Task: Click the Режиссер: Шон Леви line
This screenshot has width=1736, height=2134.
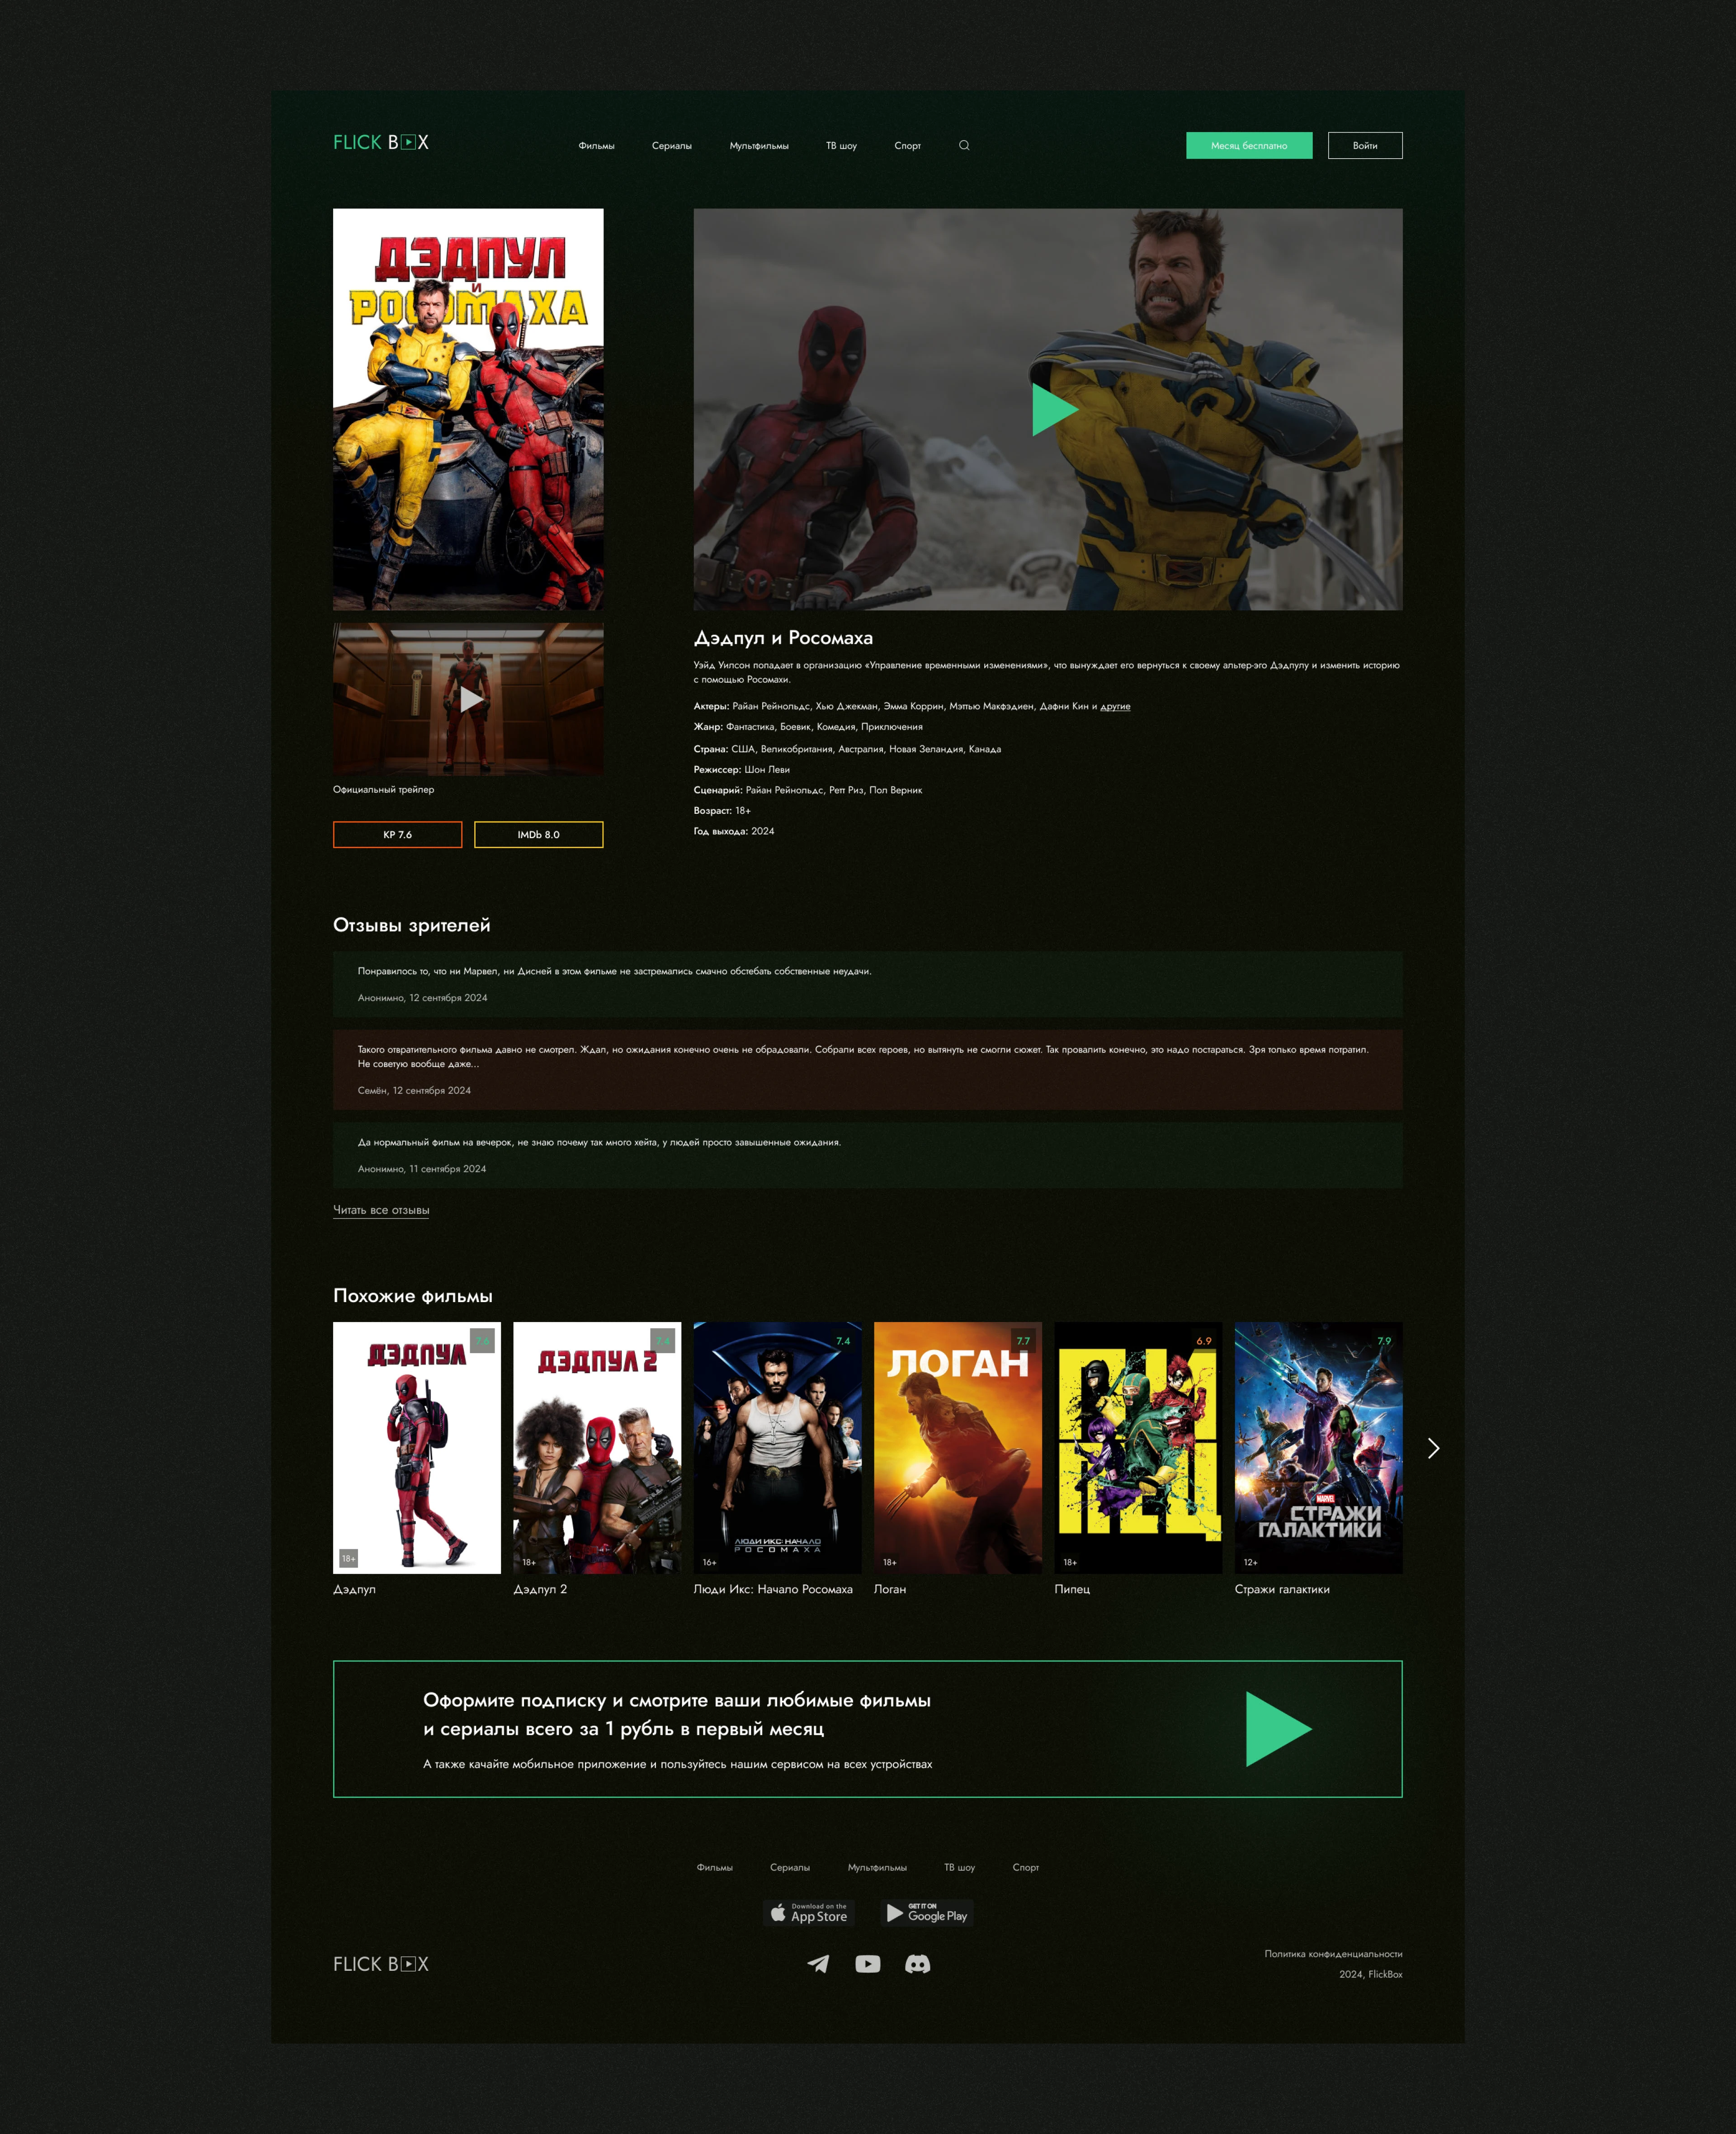Action: click(742, 770)
